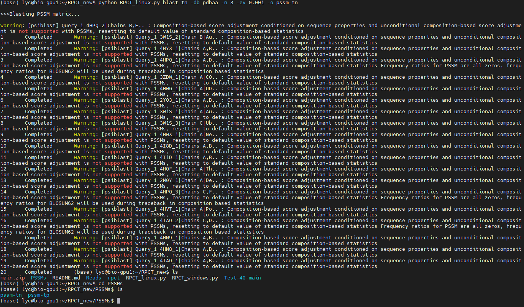Click the '20 Completed' status entry
The image size is (524, 307).
click(26, 272)
